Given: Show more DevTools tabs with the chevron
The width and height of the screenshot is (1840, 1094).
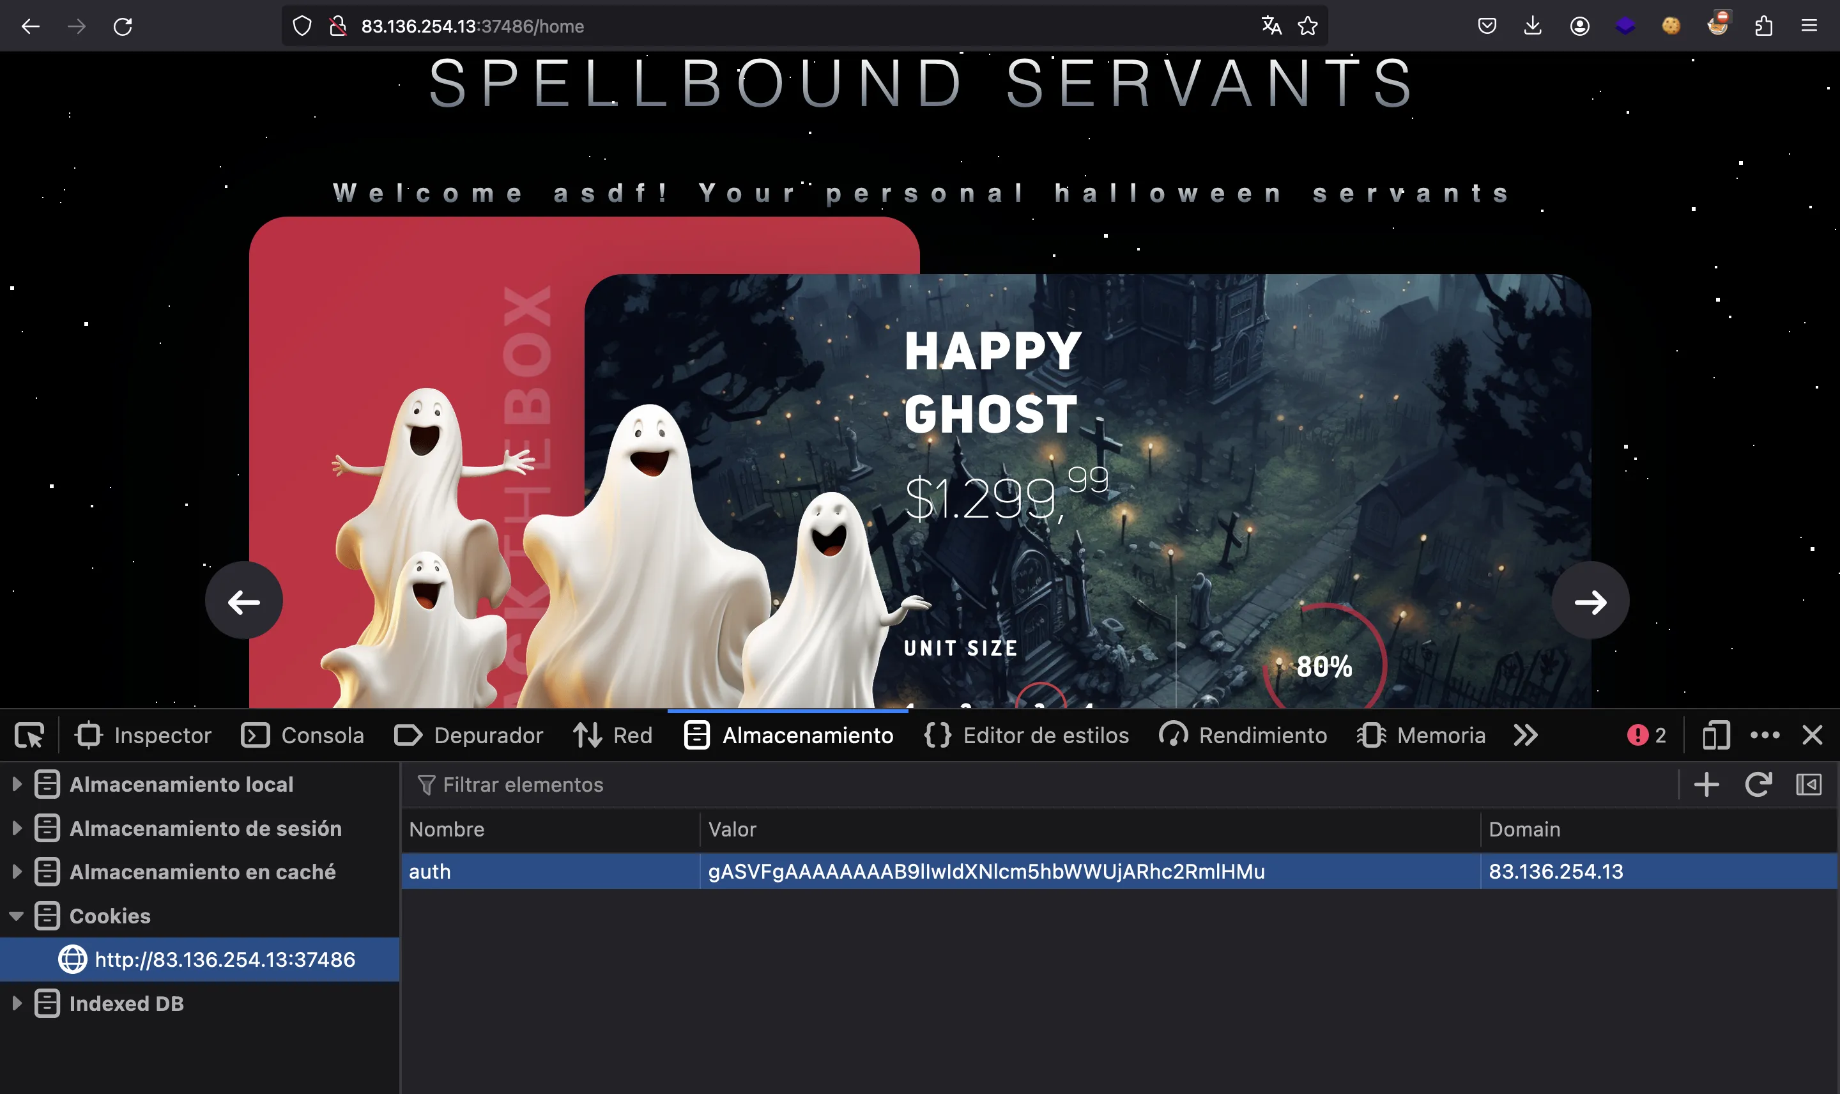Looking at the screenshot, I should click(x=1526, y=735).
